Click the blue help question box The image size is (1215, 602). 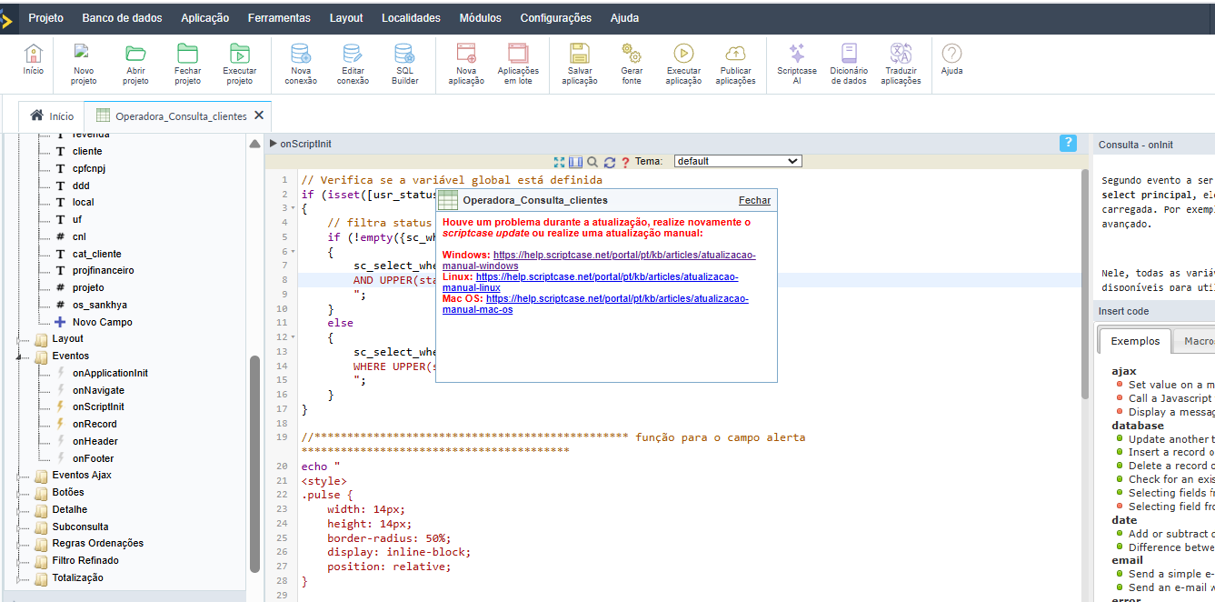pos(1068,144)
